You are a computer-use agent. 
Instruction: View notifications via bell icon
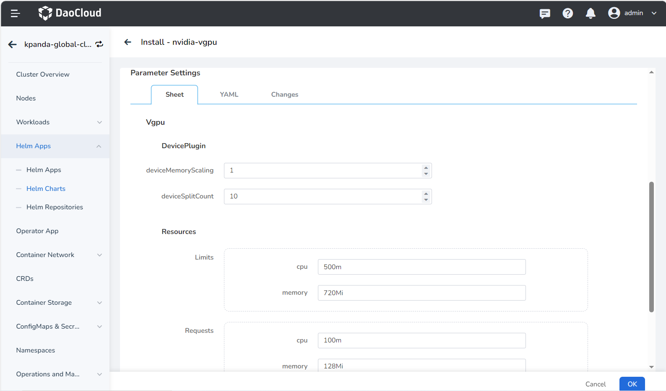point(591,13)
